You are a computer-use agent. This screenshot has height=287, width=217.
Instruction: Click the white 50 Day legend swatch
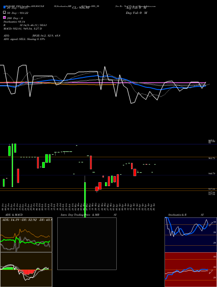pyautogui.click(x=4, y=13)
